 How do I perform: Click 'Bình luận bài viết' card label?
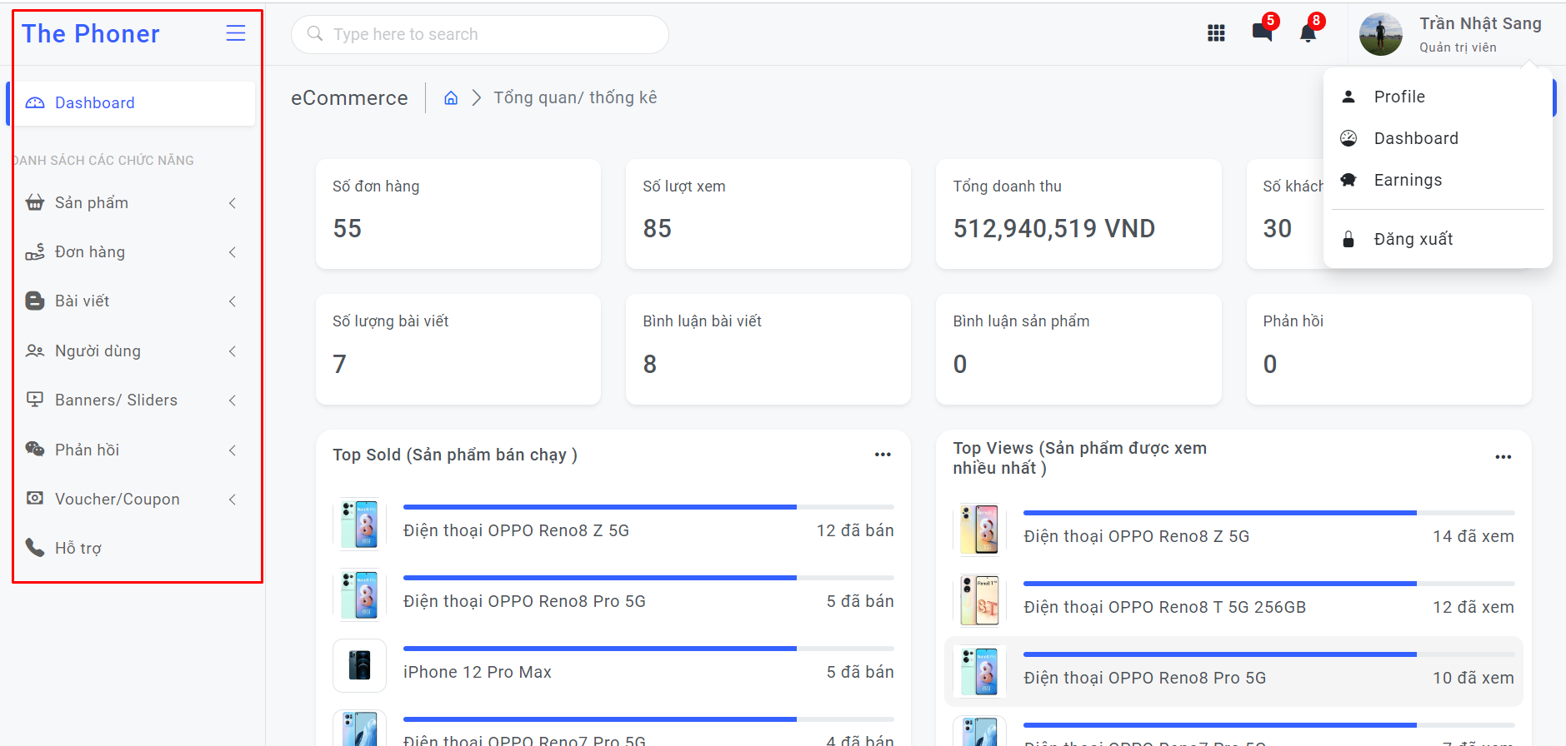(703, 321)
